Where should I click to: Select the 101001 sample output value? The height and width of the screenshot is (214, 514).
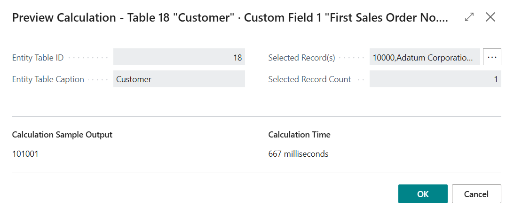(x=25, y=153)
